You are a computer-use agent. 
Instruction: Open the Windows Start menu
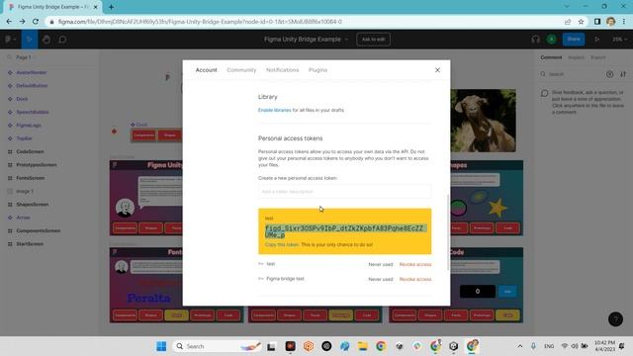click(161, 346)
